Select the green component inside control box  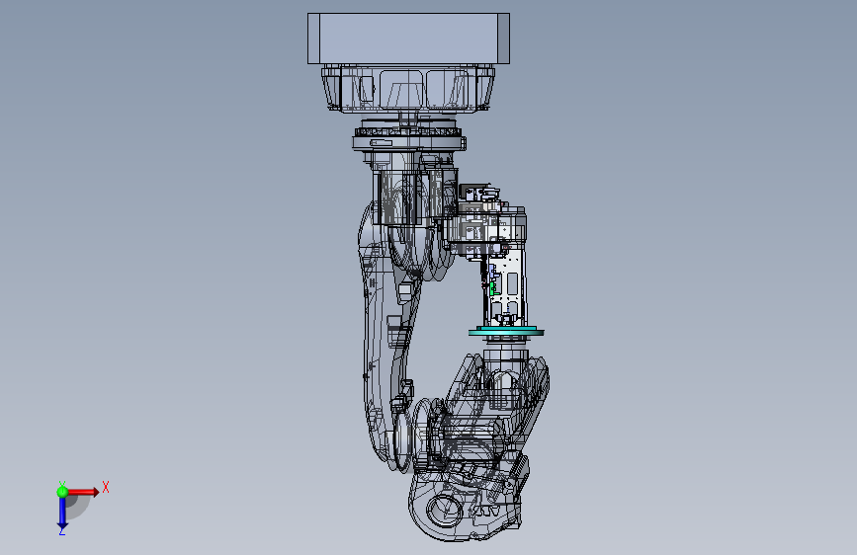pyautogui.click(x=492, y=289)
